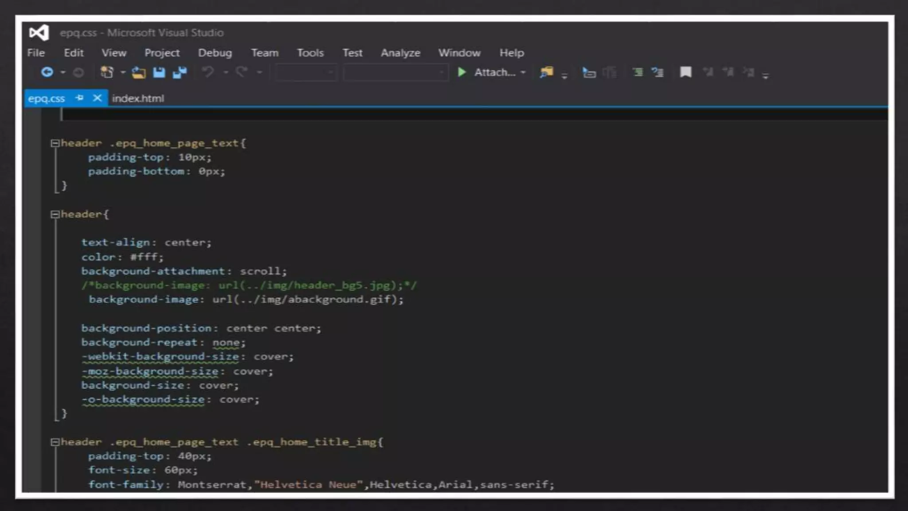Viewport: 908px width, 511px height.
Task: Toggle pin on epq.css tab
Action: tap(79, 98)
